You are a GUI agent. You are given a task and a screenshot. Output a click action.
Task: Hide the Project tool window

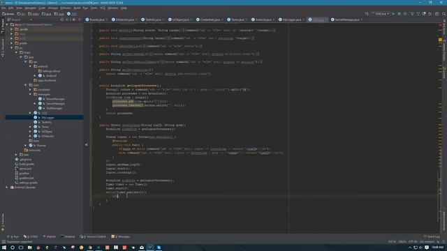80,20
